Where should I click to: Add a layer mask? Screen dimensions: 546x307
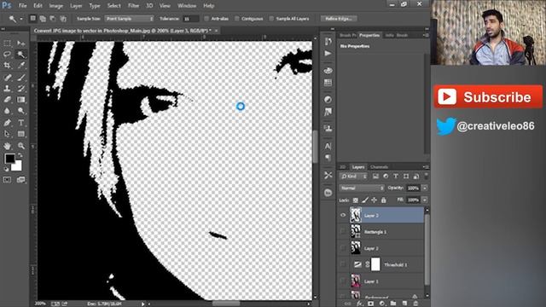click(x=370, y=304)
